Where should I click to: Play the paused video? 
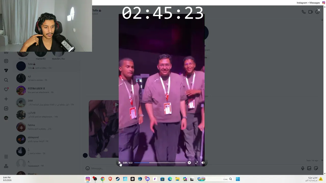pyautogui.click(x=120, y=163)
